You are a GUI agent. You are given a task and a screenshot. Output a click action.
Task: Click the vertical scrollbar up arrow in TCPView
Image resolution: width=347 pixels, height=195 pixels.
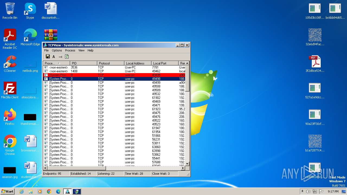tap(187, 63)
